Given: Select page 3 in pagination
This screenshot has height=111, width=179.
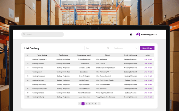Looking at the screenshot, I should [89, 104].
